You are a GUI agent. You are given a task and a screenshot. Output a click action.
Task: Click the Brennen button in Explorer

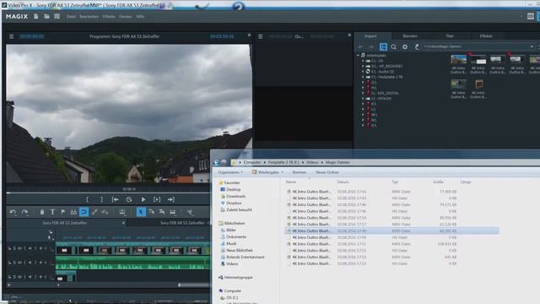point(300,172)
